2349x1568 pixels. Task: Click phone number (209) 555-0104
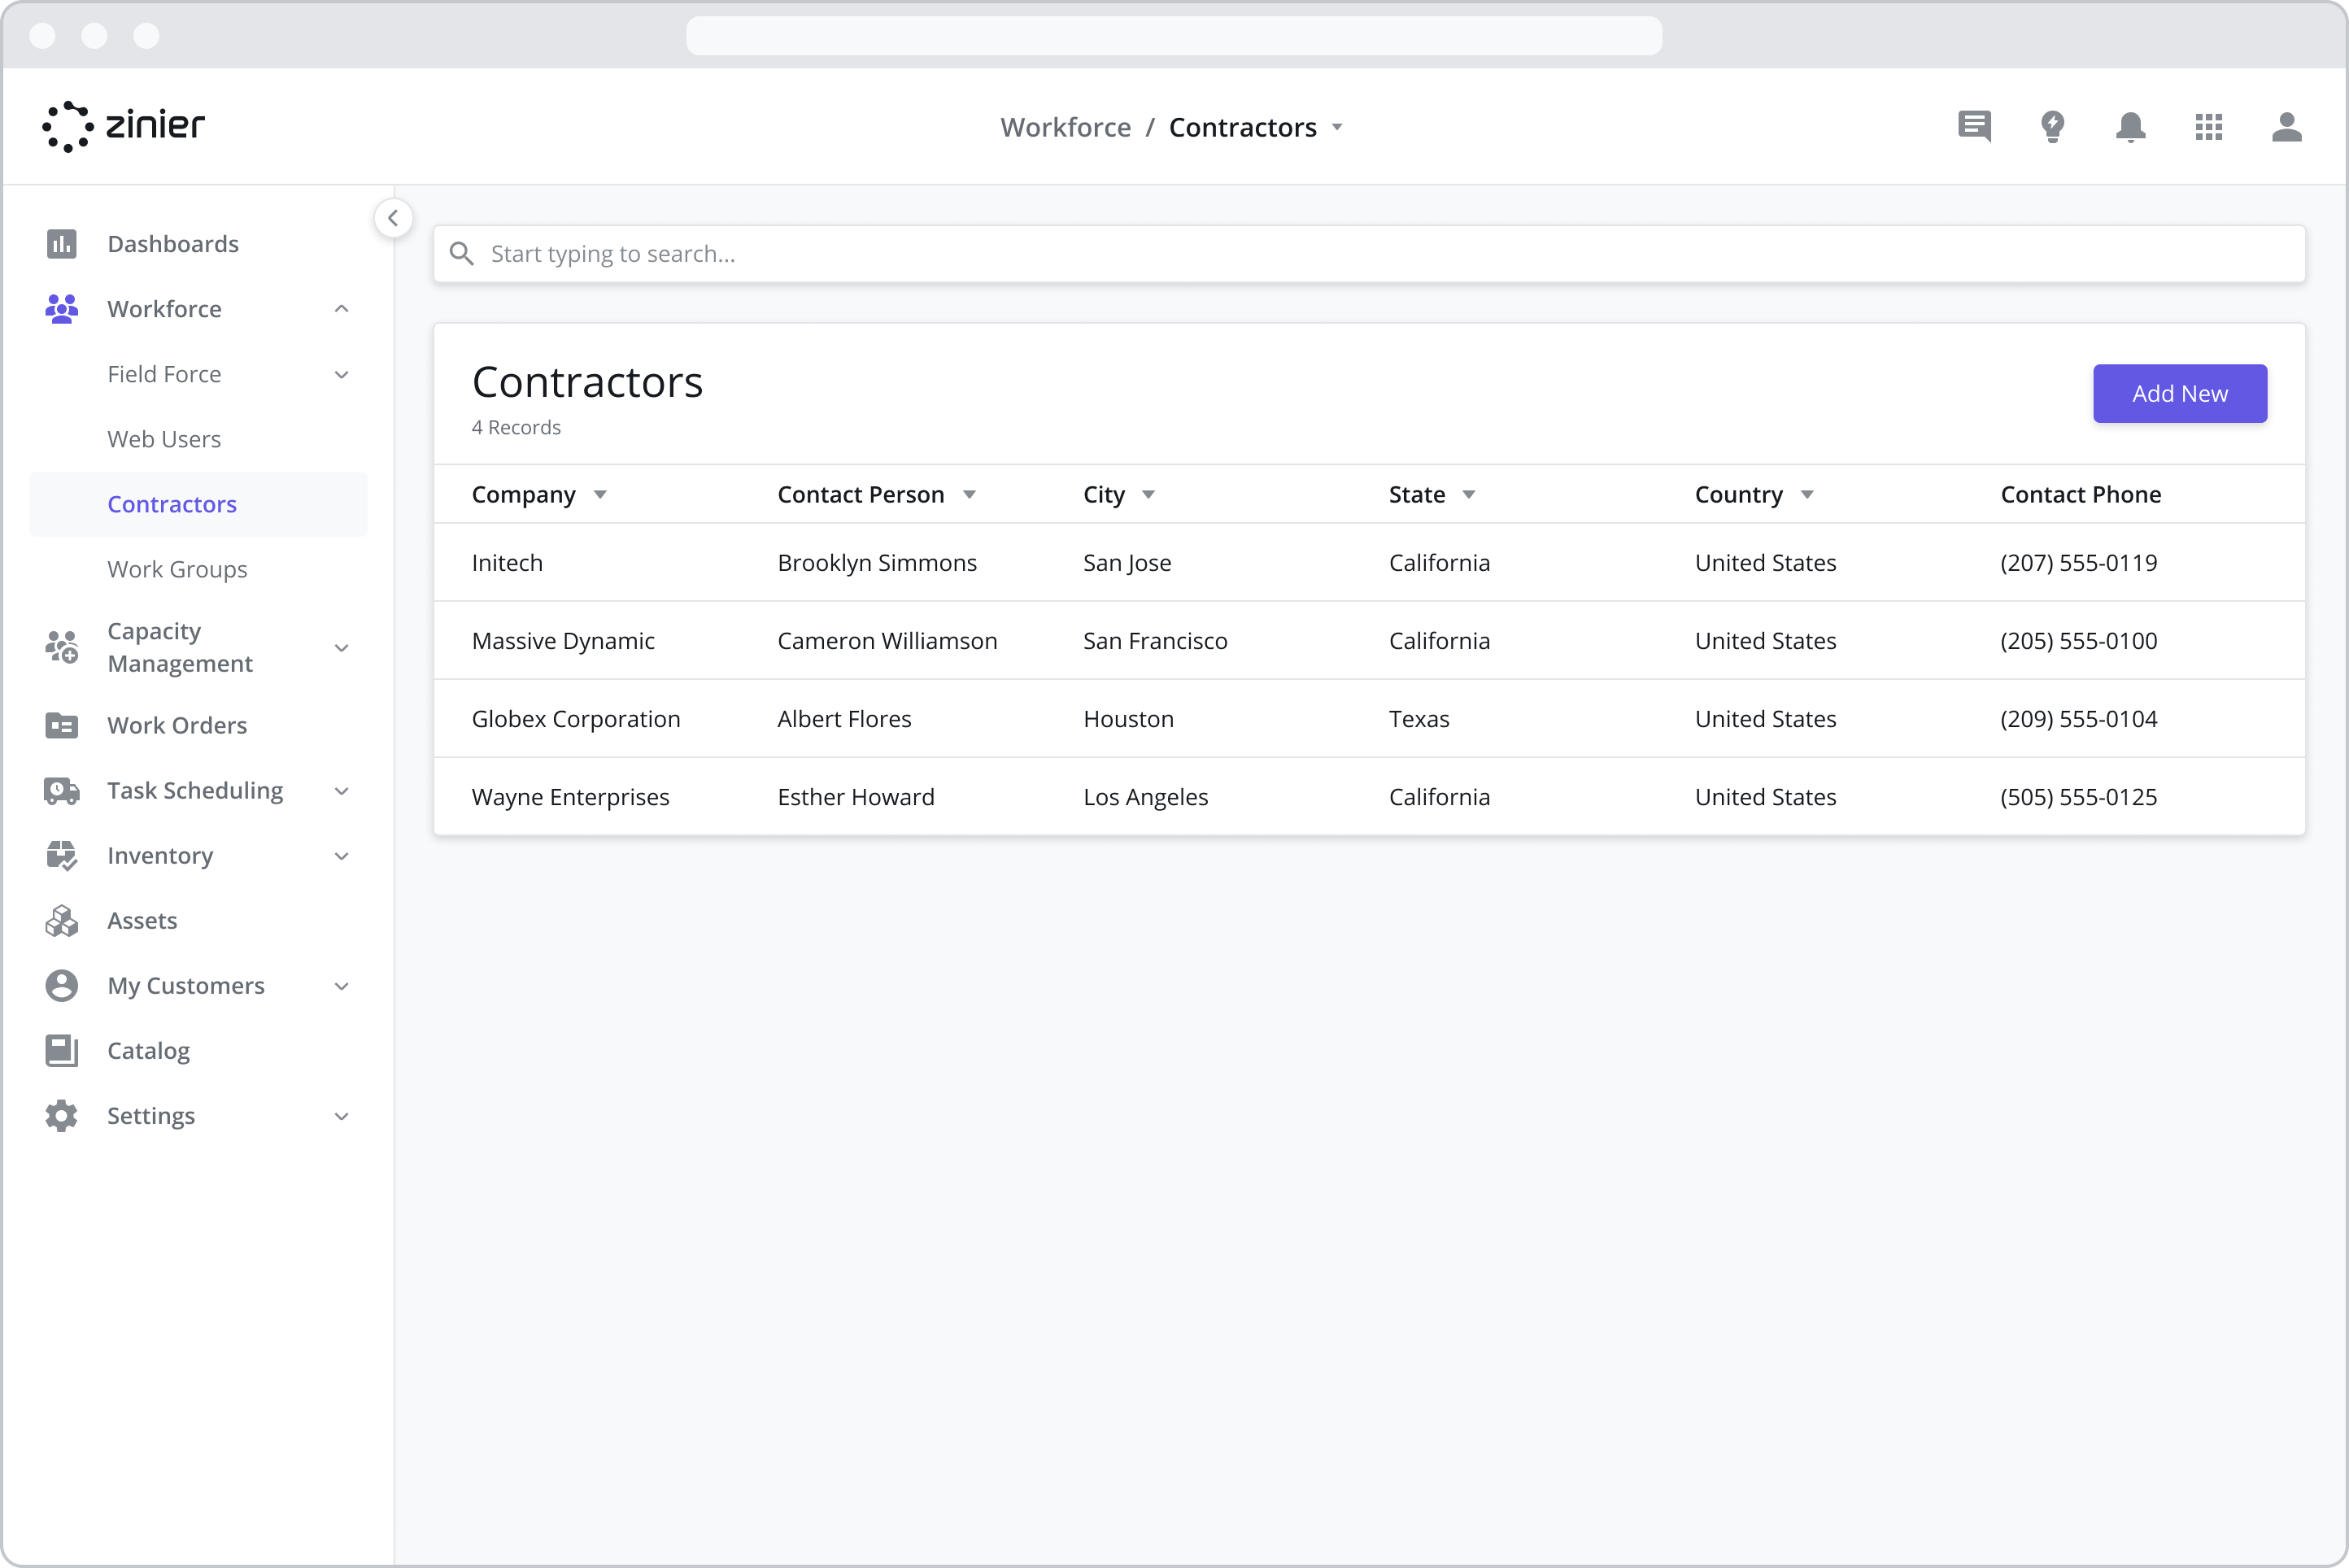(2078, 718)
